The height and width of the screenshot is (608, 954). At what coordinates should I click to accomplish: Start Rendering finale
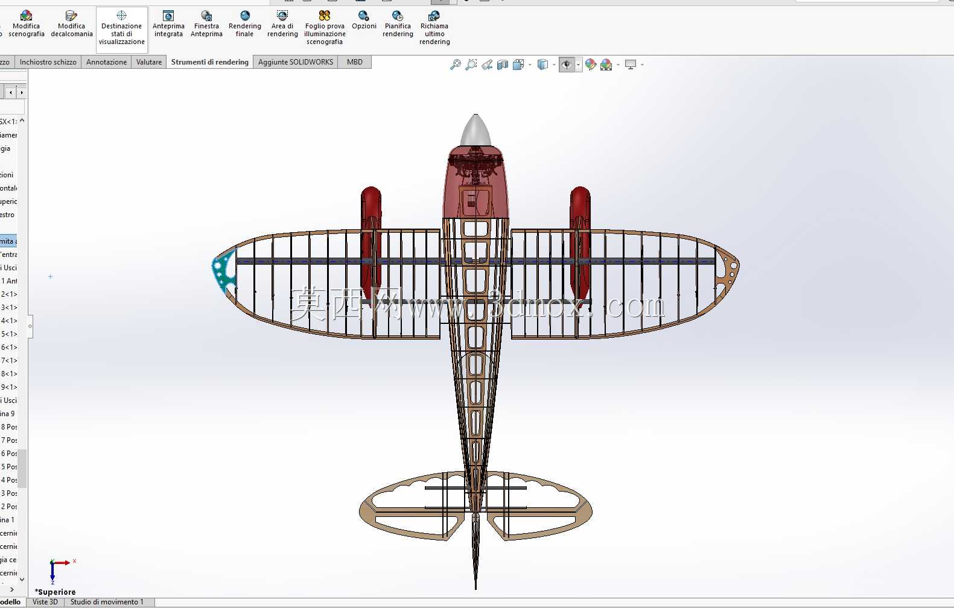pyautogui.click(x=244, y=24)
